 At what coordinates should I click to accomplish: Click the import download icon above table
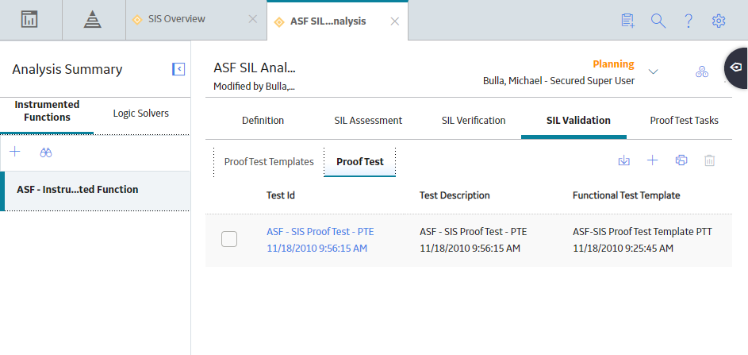coord(624,160)
